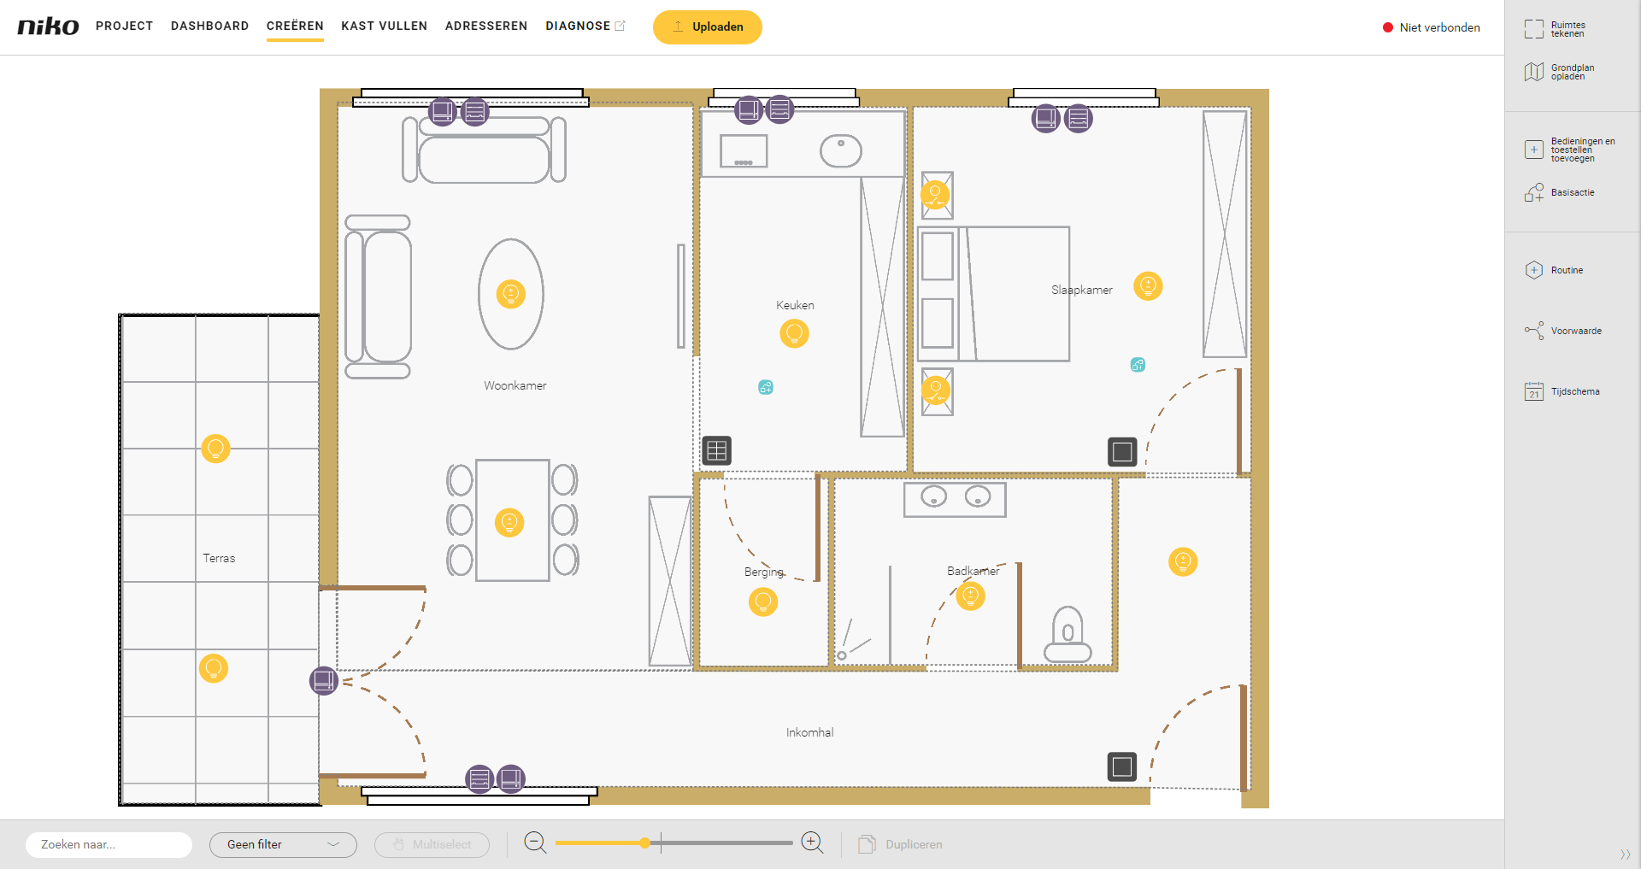The image size is (1641, 869).
Task: Select the Berging light bulb
Action: (763, 602)
